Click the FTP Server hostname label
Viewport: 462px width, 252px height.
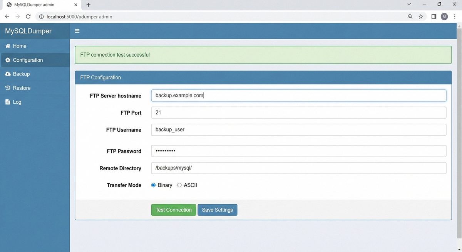pyautogui.click(x=115, y=96)
